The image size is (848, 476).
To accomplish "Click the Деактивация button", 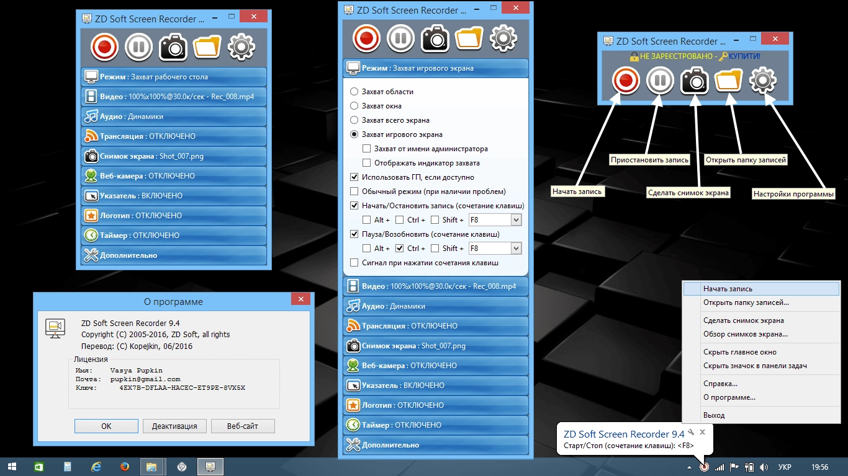I will [174, 426].
